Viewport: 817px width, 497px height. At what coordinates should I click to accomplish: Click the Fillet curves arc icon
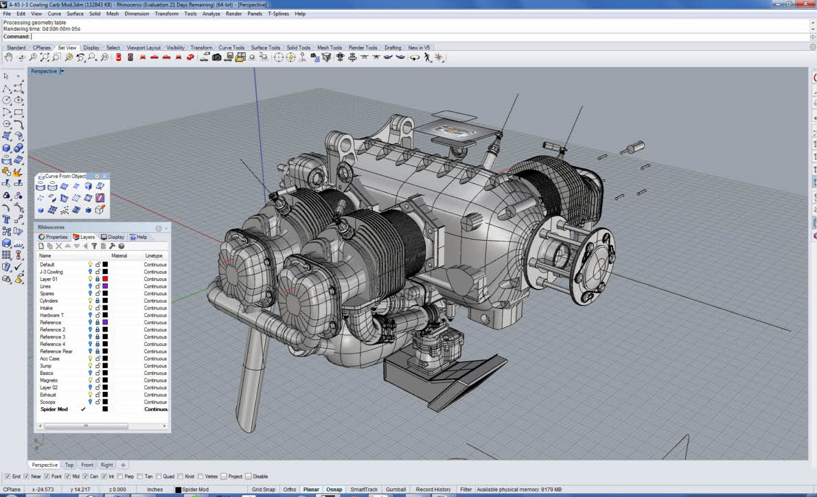tap(19, 124)
